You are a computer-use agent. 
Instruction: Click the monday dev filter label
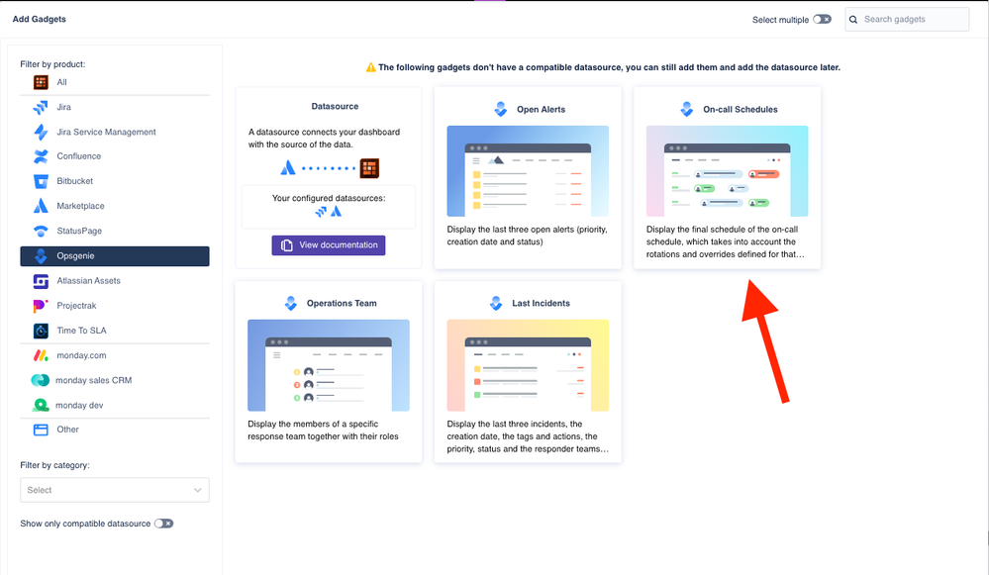[79, 406]
